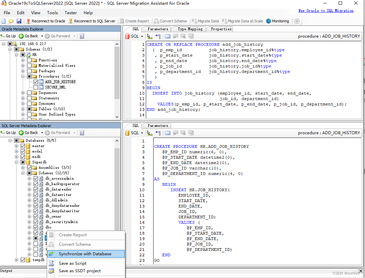Click Reconnect to Oracle toolbar button
The width and height of the screenshot is (365, 278).
pyautogui.click(x=46, y=21)
